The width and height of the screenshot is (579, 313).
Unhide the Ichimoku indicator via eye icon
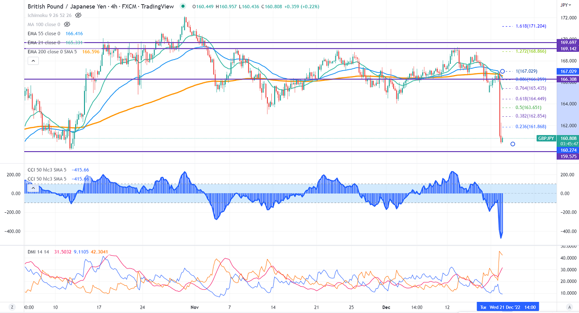pos(78,16)
